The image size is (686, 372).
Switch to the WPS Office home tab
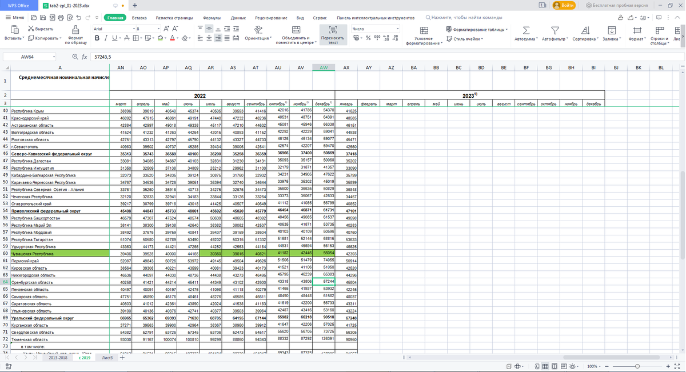pos(19,5)
